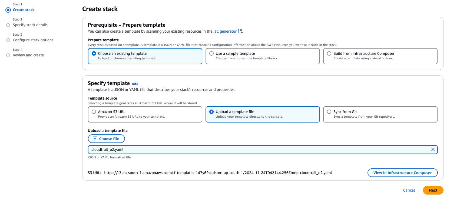Viewport: 460px width, 204px height.
Task: Click Next to proceed with stack creation
Action: [433, 190]
